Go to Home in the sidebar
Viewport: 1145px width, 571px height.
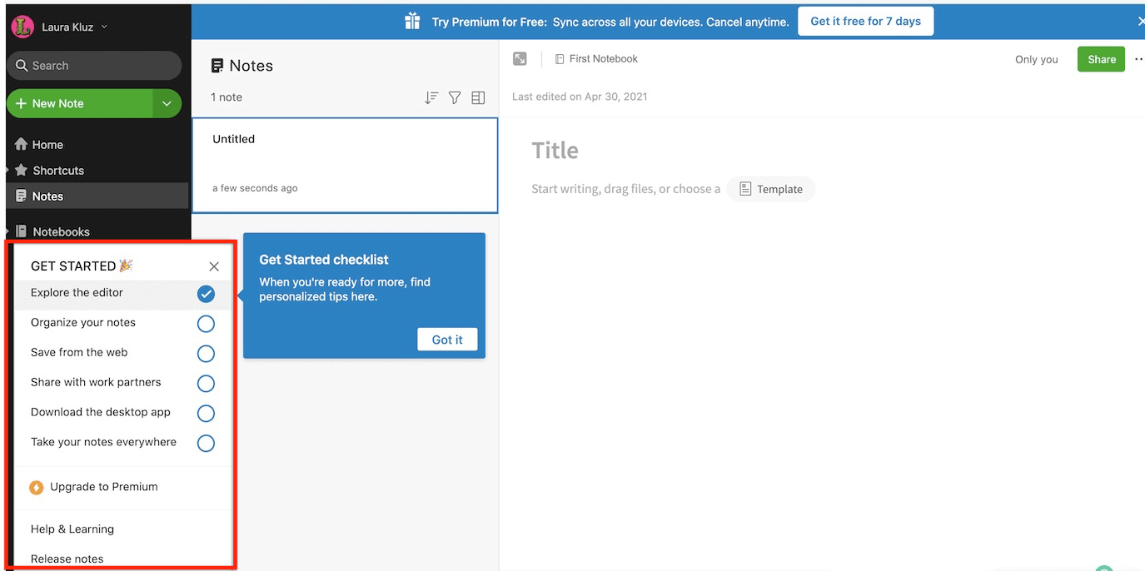click(47, 145)
